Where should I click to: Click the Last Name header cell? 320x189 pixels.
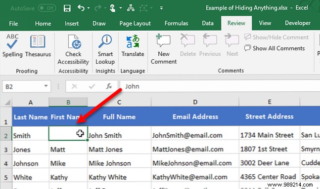point(30,116)
